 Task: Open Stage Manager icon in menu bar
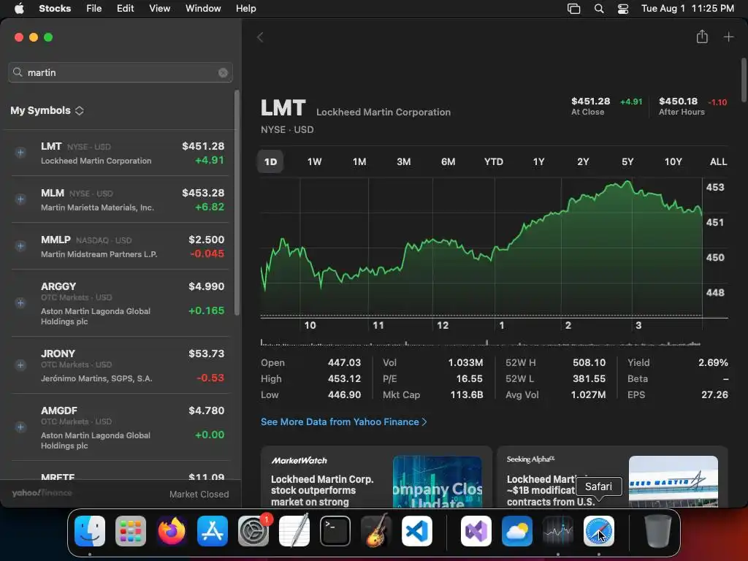tap(574, 9)
